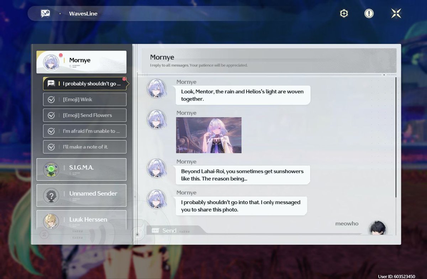Click the meowho username label

pyautogui.click(x=347, y=224)
